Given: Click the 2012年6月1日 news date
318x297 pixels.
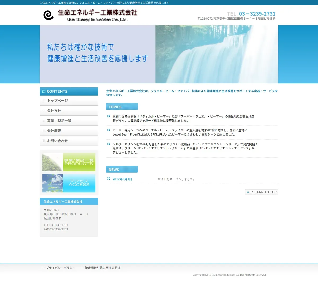Looking at the screenshot, I should [122, 179].
